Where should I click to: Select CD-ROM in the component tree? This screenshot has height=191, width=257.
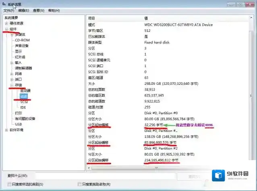(x=22, y=40)
